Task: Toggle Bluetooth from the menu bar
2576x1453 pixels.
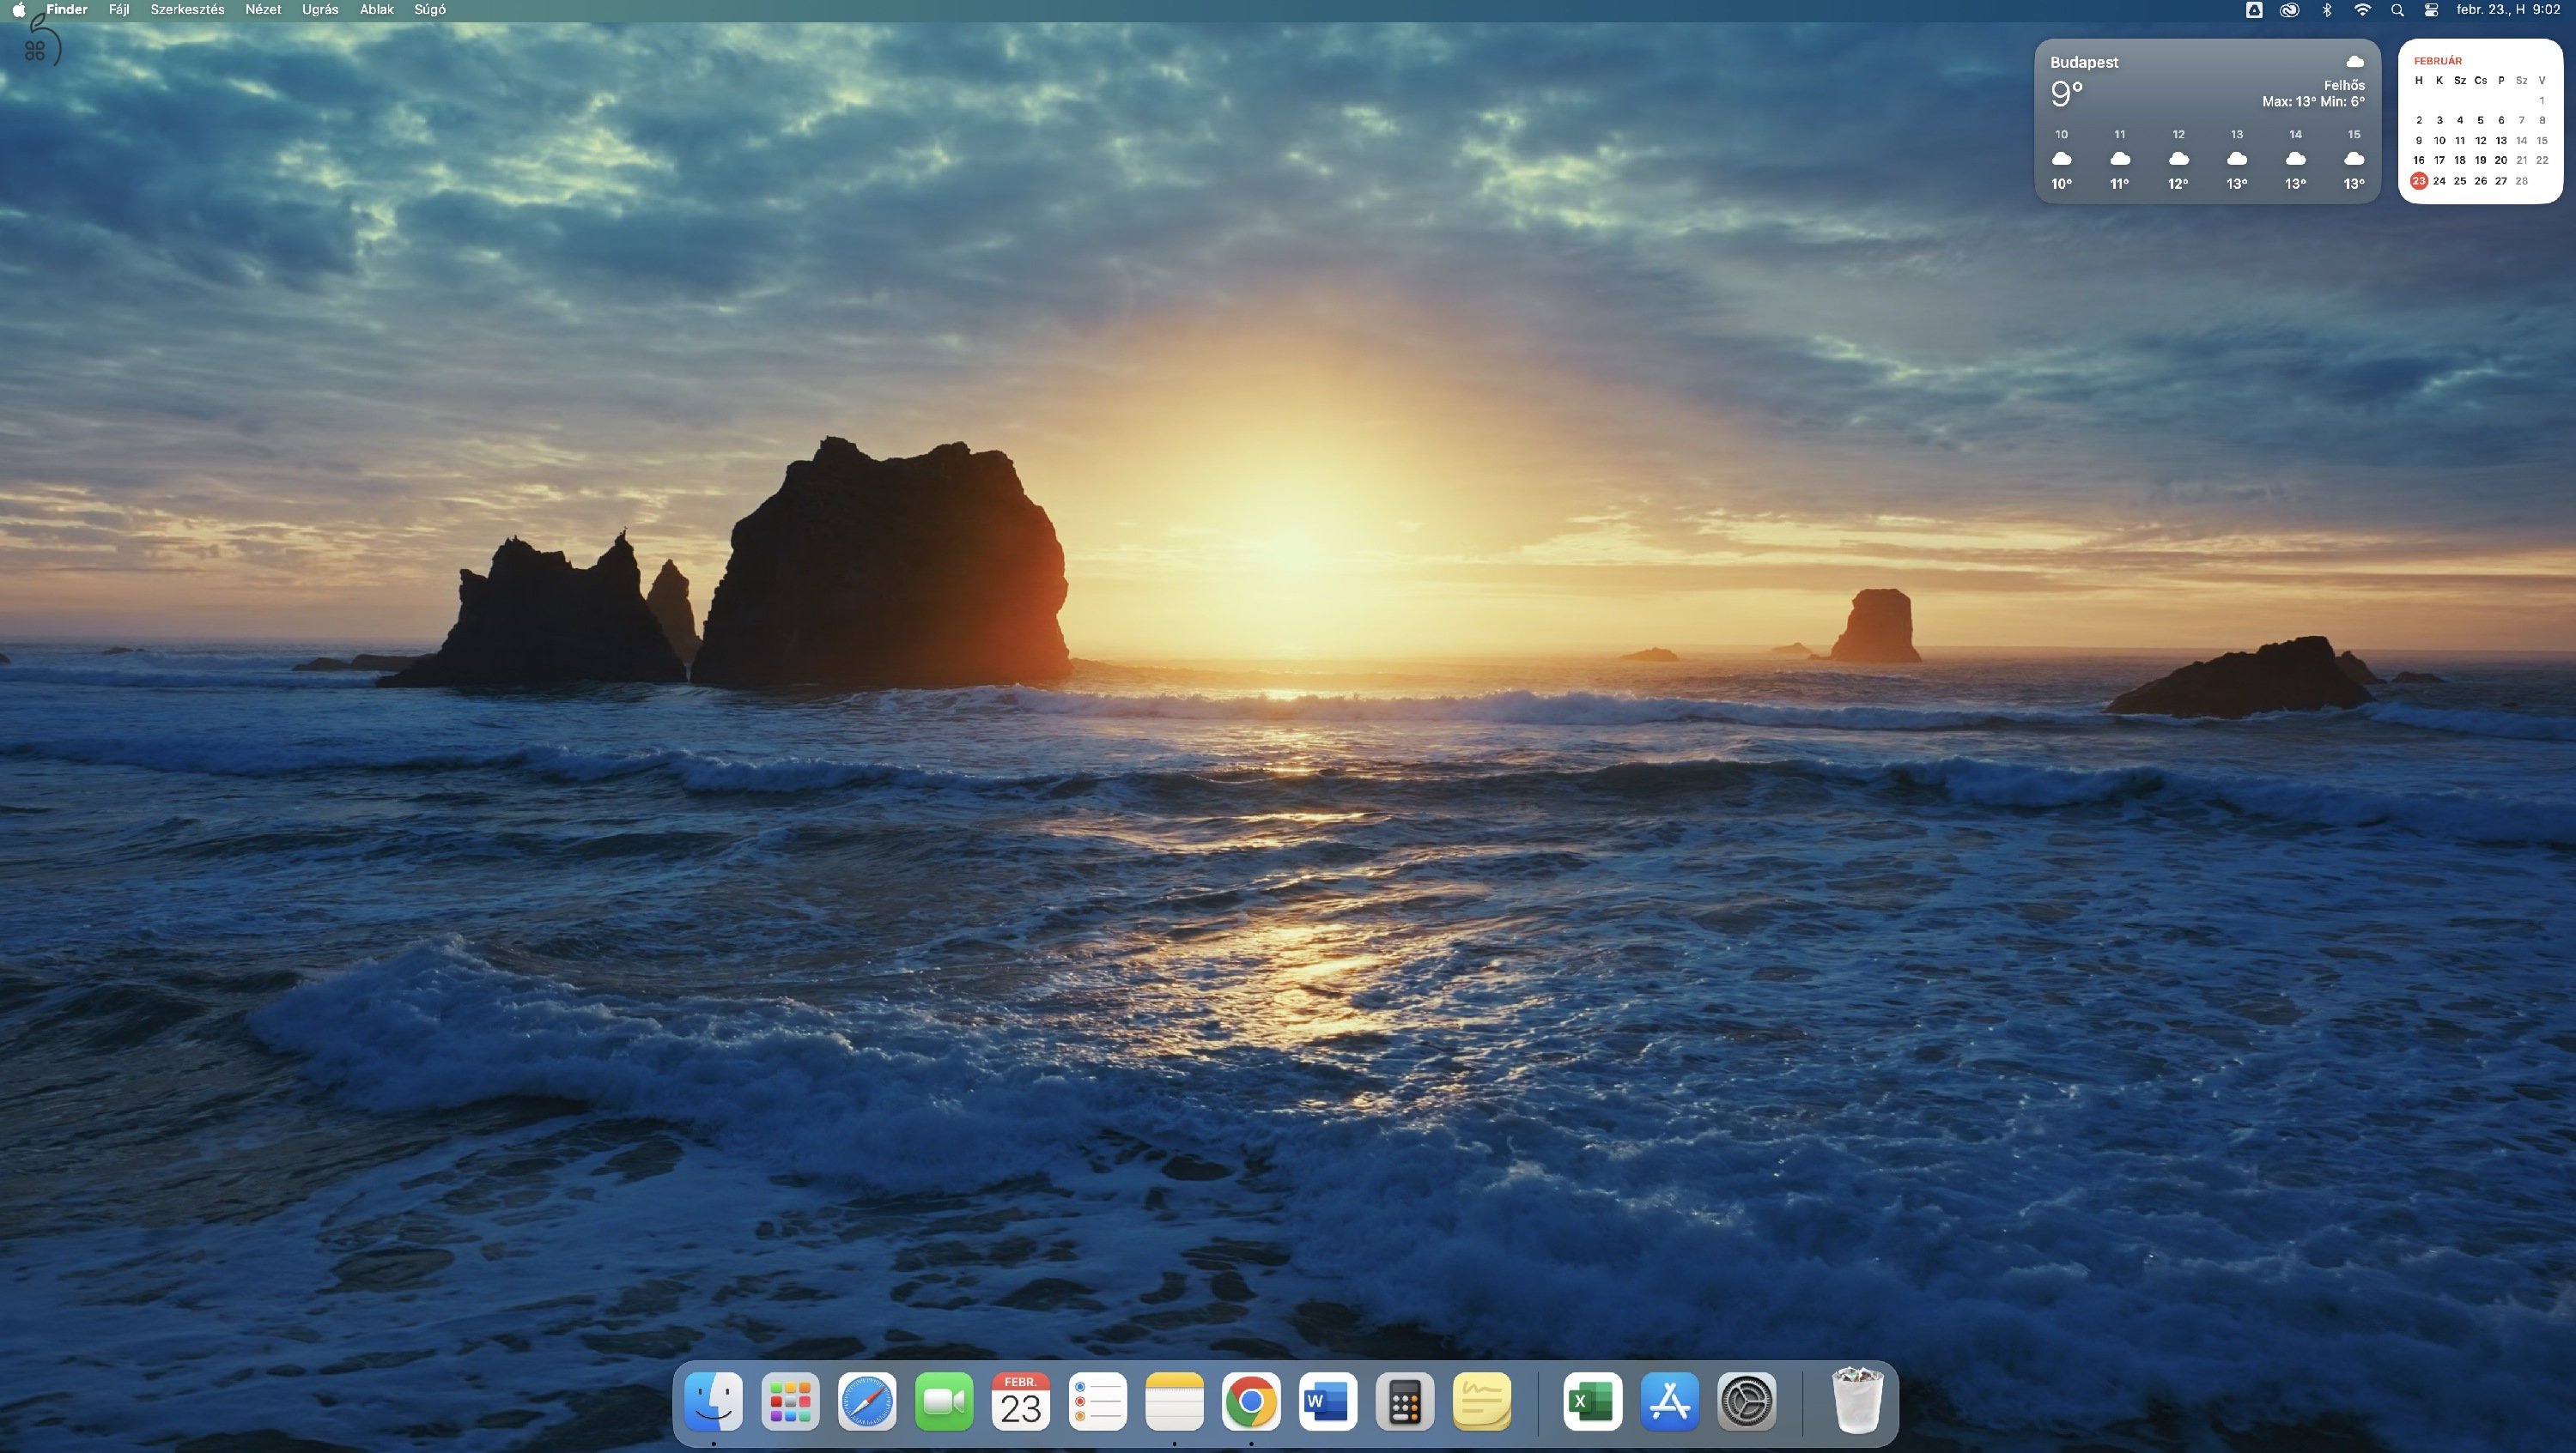Action: tap(2327, 9)
